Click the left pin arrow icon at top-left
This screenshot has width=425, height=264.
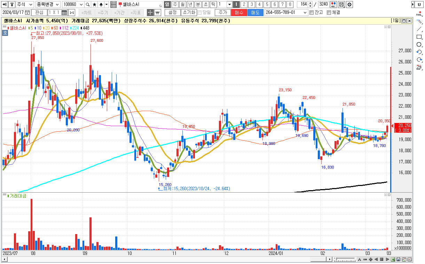coord(5,5)
